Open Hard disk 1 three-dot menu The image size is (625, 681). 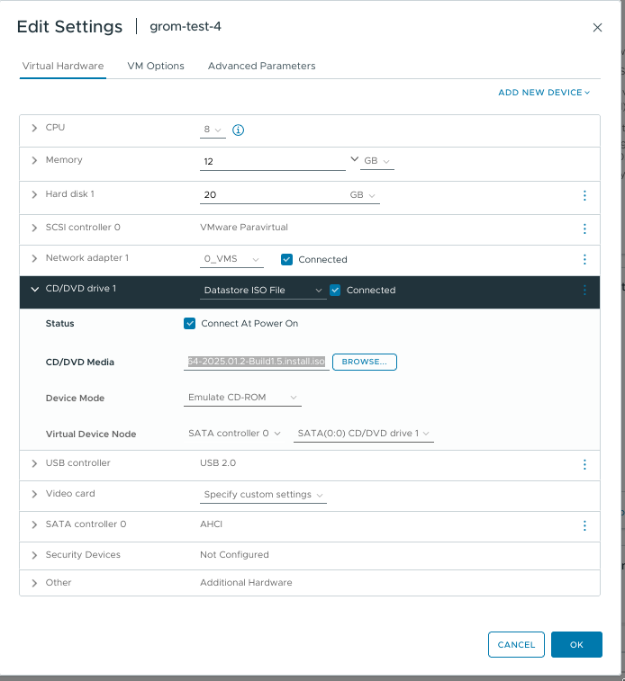(x=584, y=195)
